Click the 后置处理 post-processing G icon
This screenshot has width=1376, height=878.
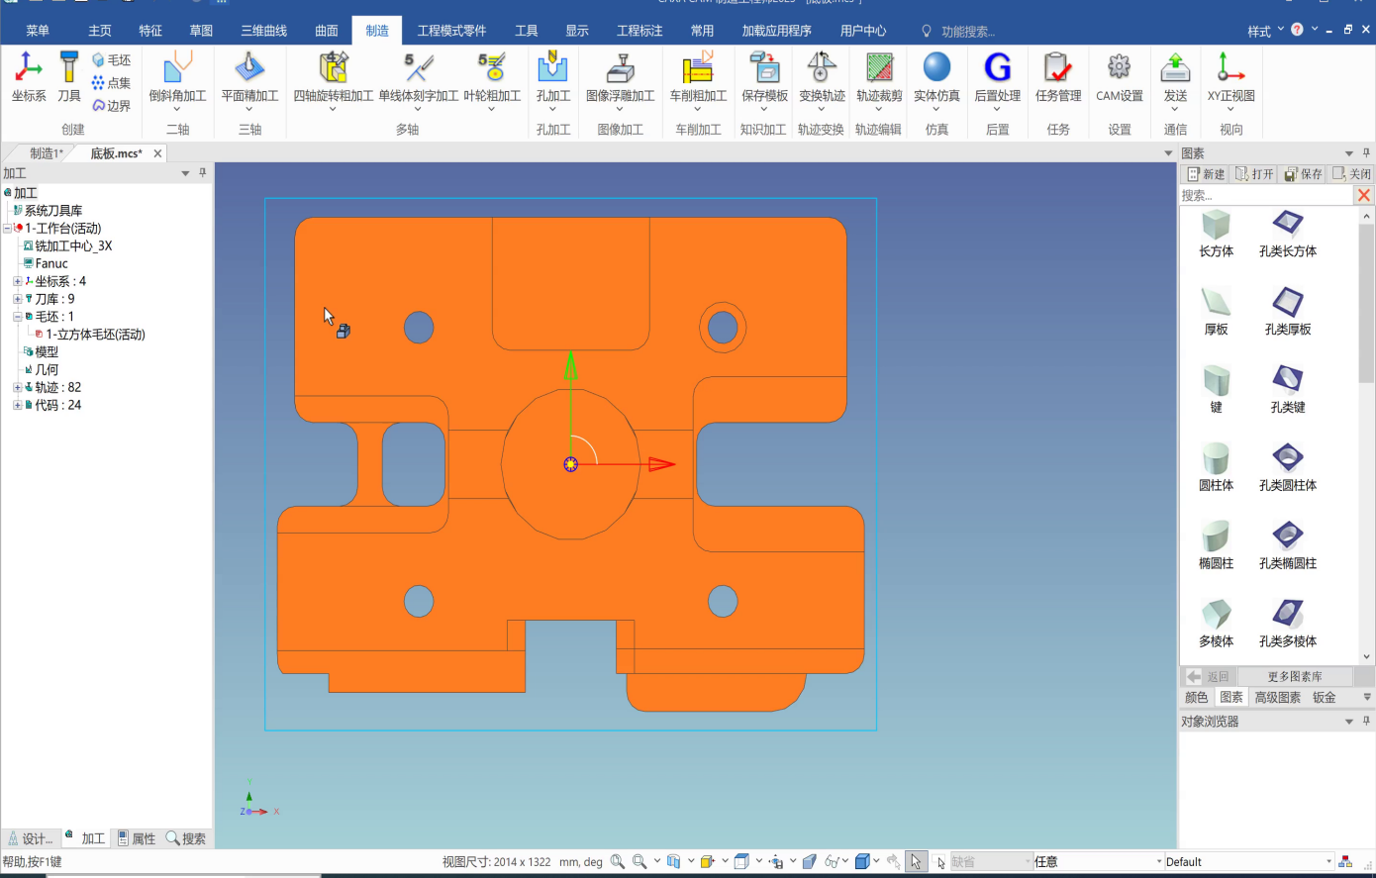pos(997,77)
